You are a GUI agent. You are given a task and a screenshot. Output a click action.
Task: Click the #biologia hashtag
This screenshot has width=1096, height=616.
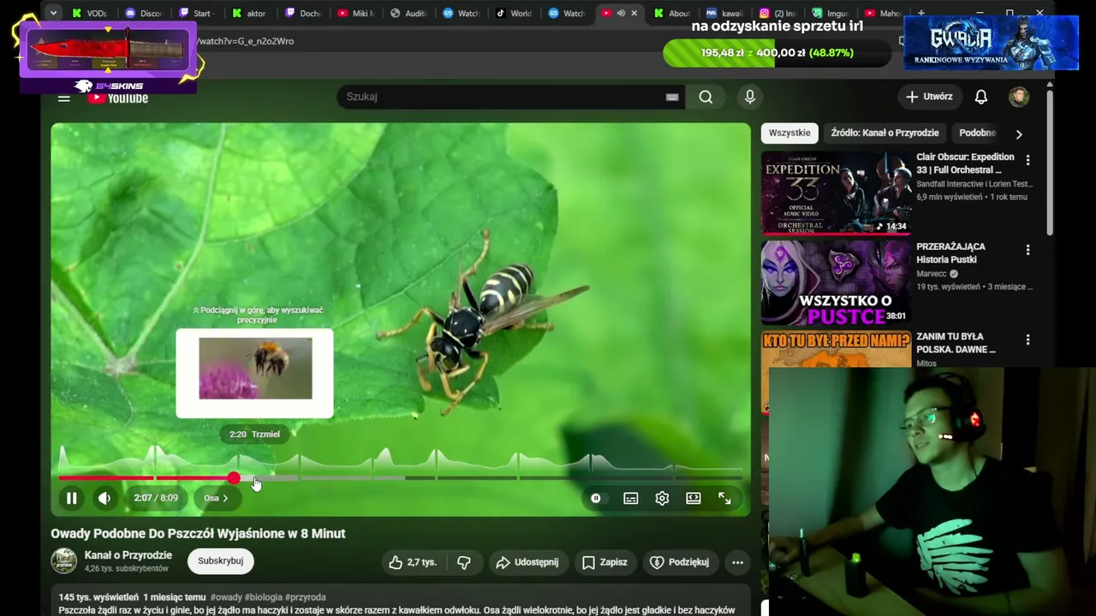pyautogui.click(x=264, y=597)
